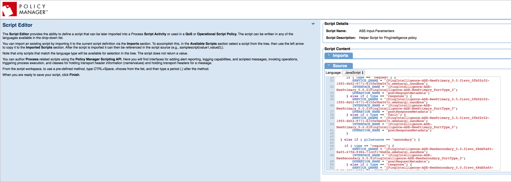Click the Script Details section label
This screenshot has width=511, height=182.
(336, 24)
